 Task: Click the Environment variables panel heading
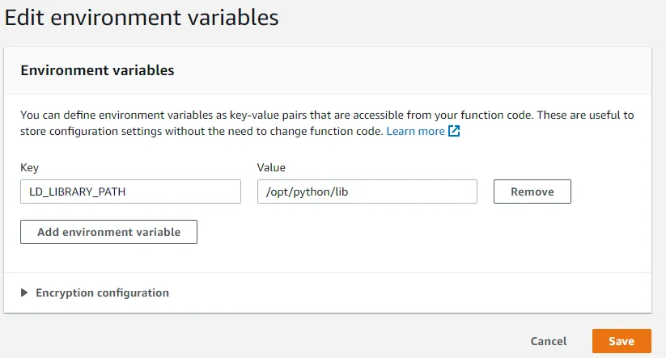97,70
